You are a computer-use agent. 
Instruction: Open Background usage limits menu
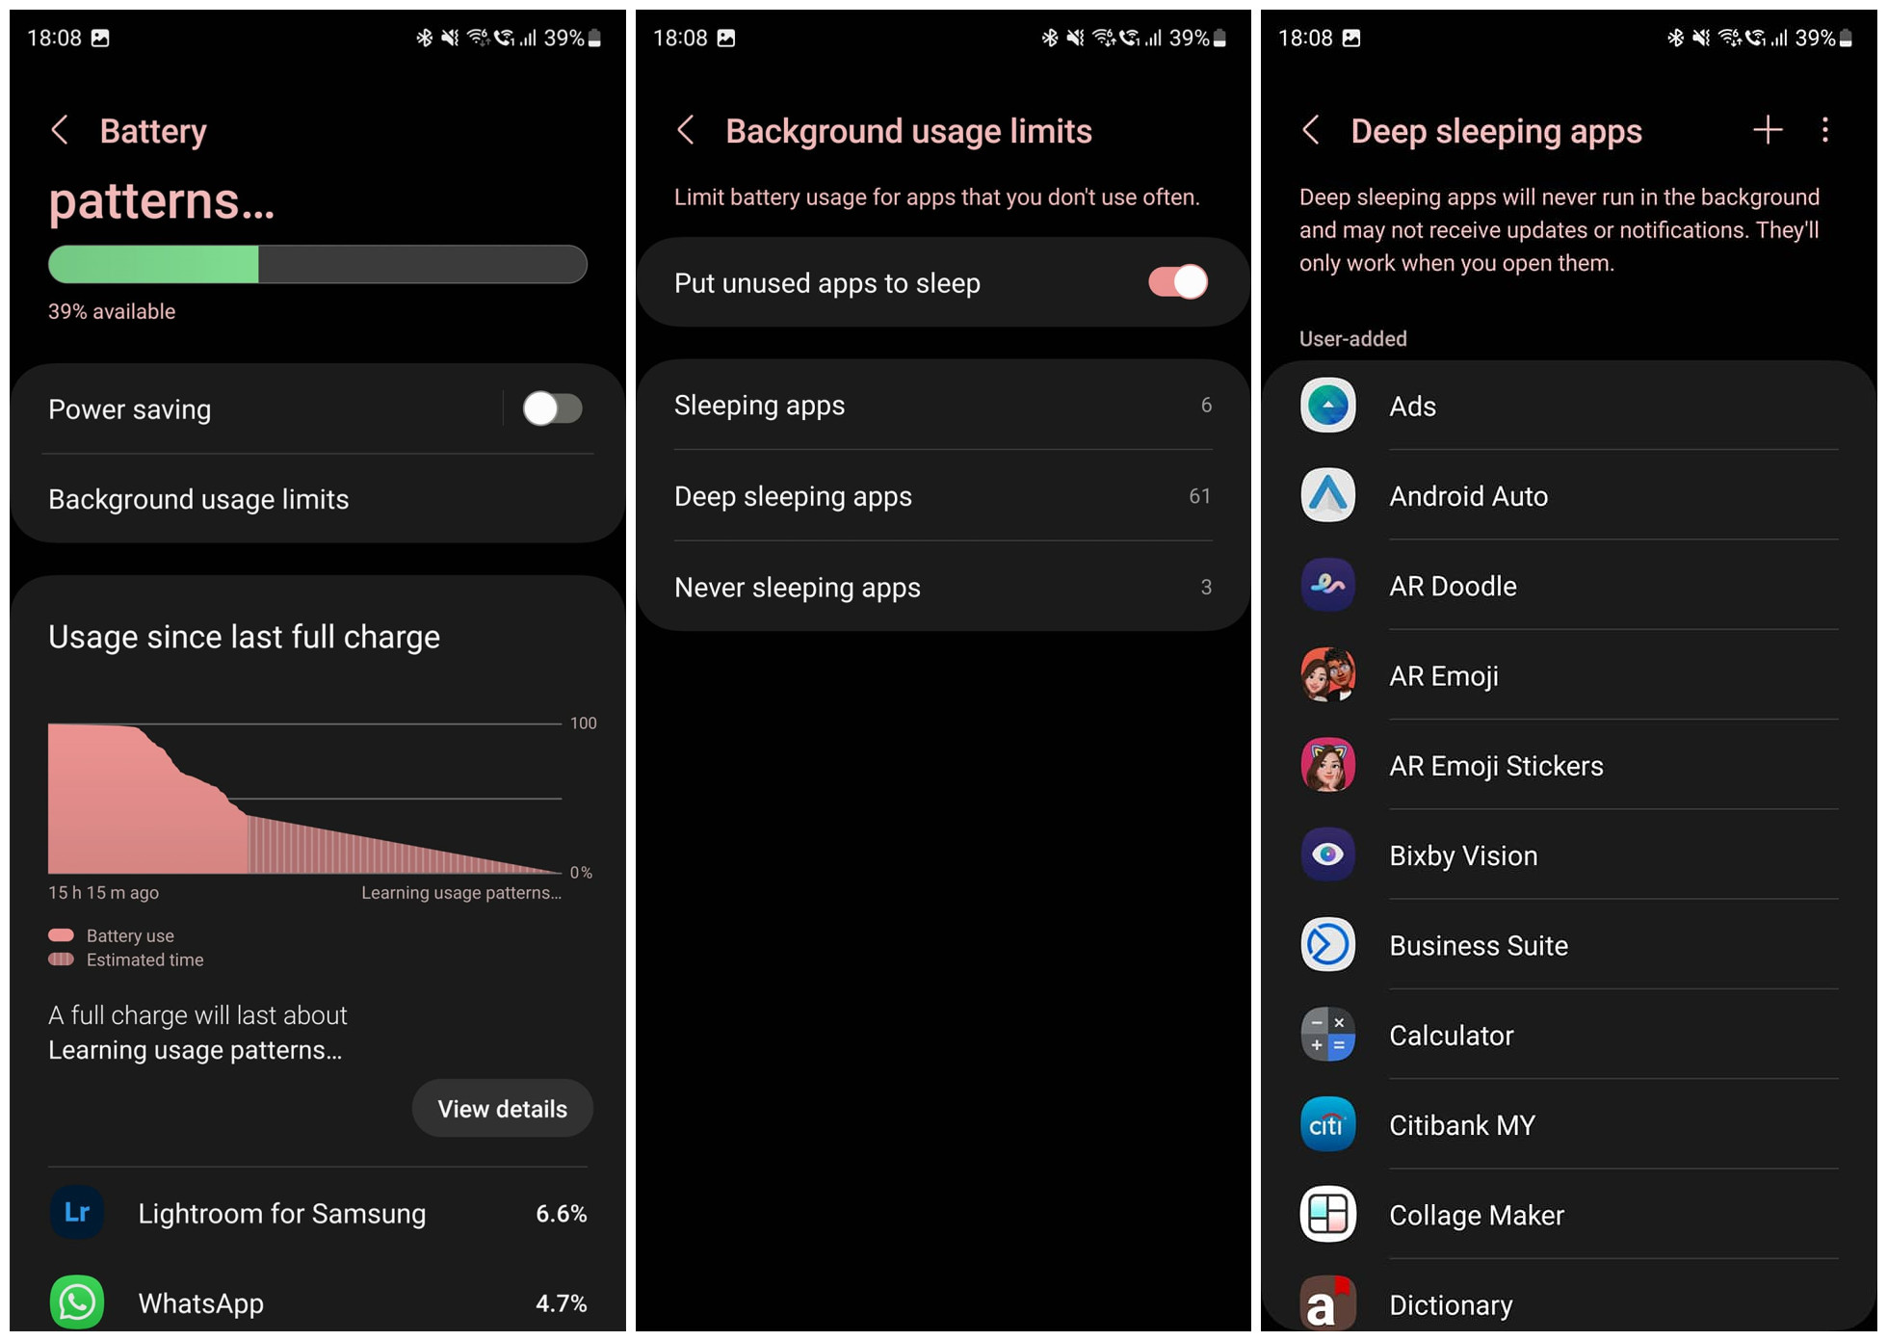pyautogui.click(x=198, y=499)
